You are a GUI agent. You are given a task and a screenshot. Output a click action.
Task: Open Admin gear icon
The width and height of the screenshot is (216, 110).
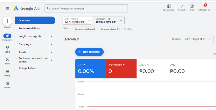7,83
